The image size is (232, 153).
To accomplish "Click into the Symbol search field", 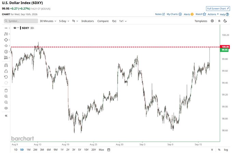I will [21, 21].
